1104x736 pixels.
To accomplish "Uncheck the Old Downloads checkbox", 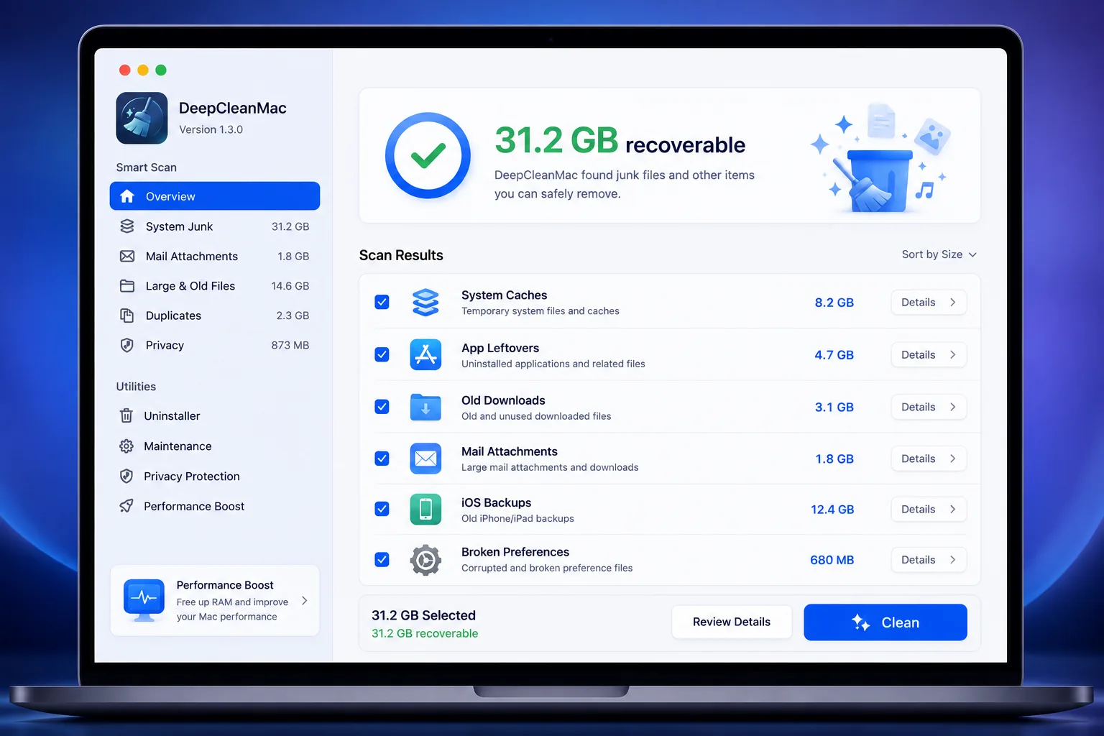I will tap(382, 407).
